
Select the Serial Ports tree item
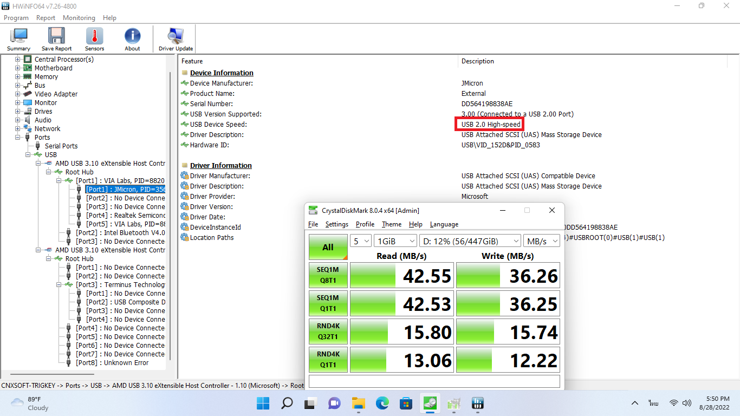click(x=61, y=146)
